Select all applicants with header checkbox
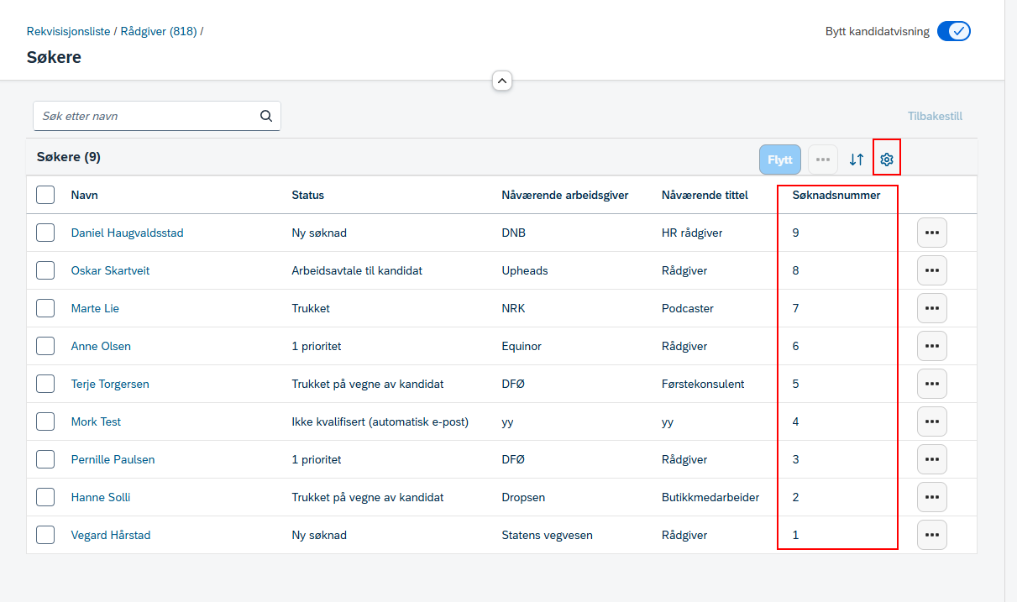The height and width of the screenshot is (602, 1017). pos(45,195)
